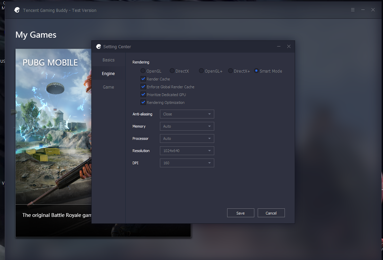383x260 pixels.
Task: Open the Resolution dropdown showing 1024x640
Action: pyautogui.click(x=187, y=151)
